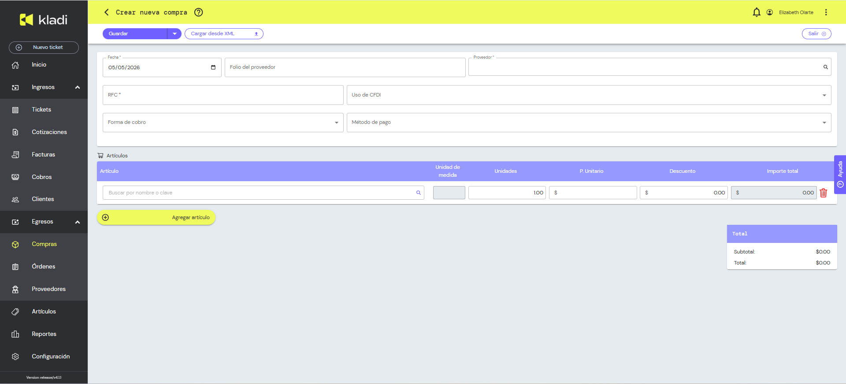This screenshot has height=384, width=846.
Task: Click the Clientes sidebar icon
Action: click(x=15, y=199)
